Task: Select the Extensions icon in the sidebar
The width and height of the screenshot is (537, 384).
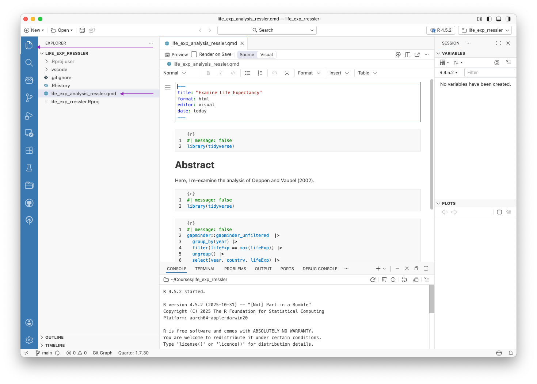Action: click(x=29, y=150)
